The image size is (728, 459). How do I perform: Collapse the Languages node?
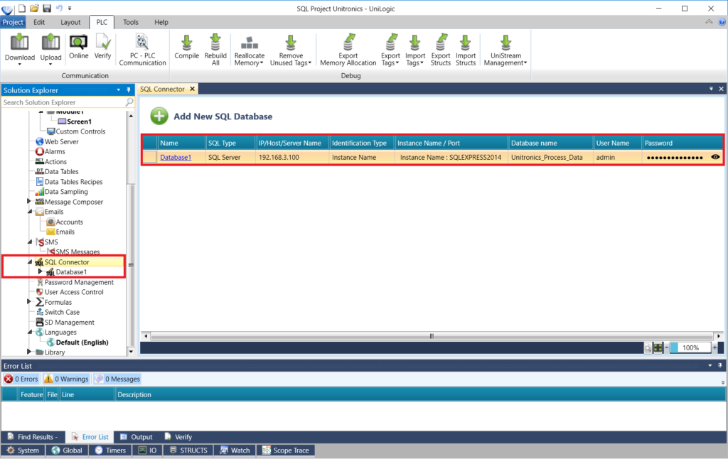tap(30, 332)
